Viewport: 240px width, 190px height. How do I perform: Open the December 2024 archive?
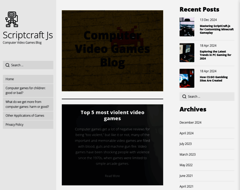190,123
